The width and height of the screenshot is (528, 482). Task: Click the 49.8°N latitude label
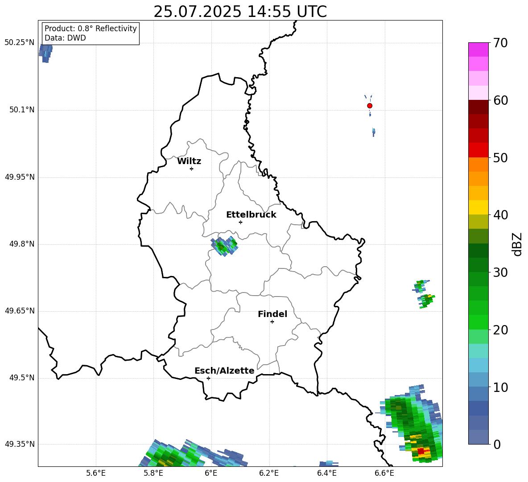click(22, 244)
